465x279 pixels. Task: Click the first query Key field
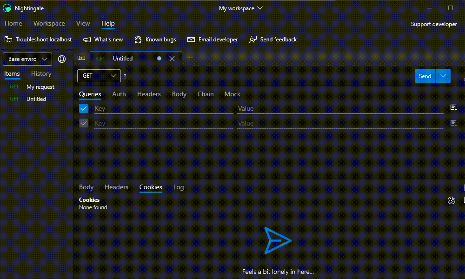[163, 108]
